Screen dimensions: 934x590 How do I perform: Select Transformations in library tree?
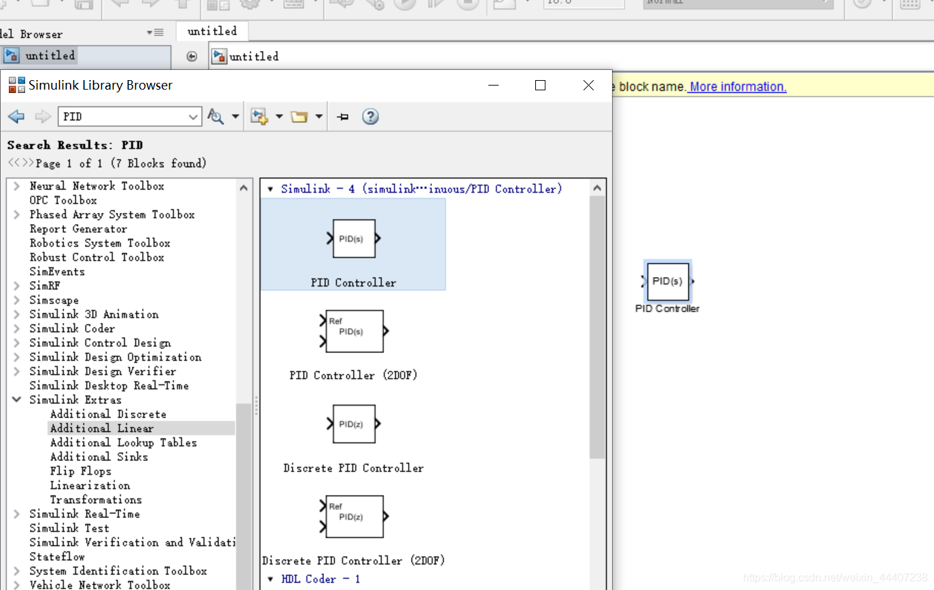(96, 500)
